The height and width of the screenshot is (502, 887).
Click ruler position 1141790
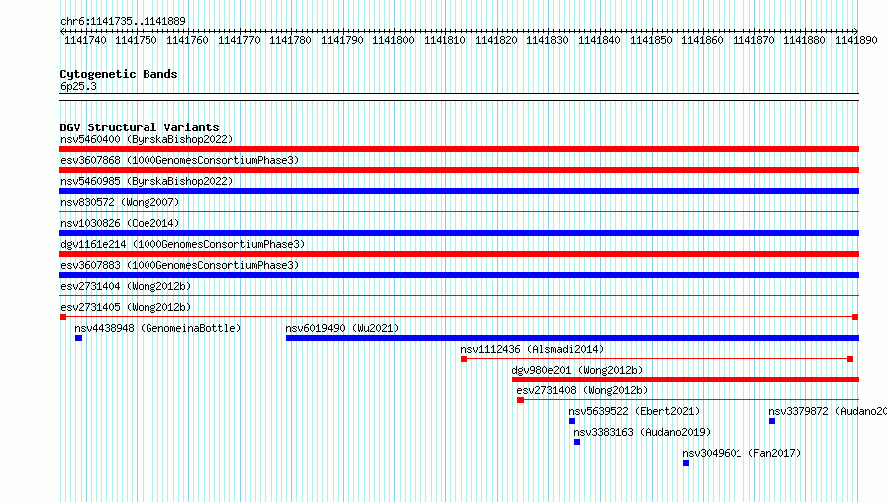342,40
